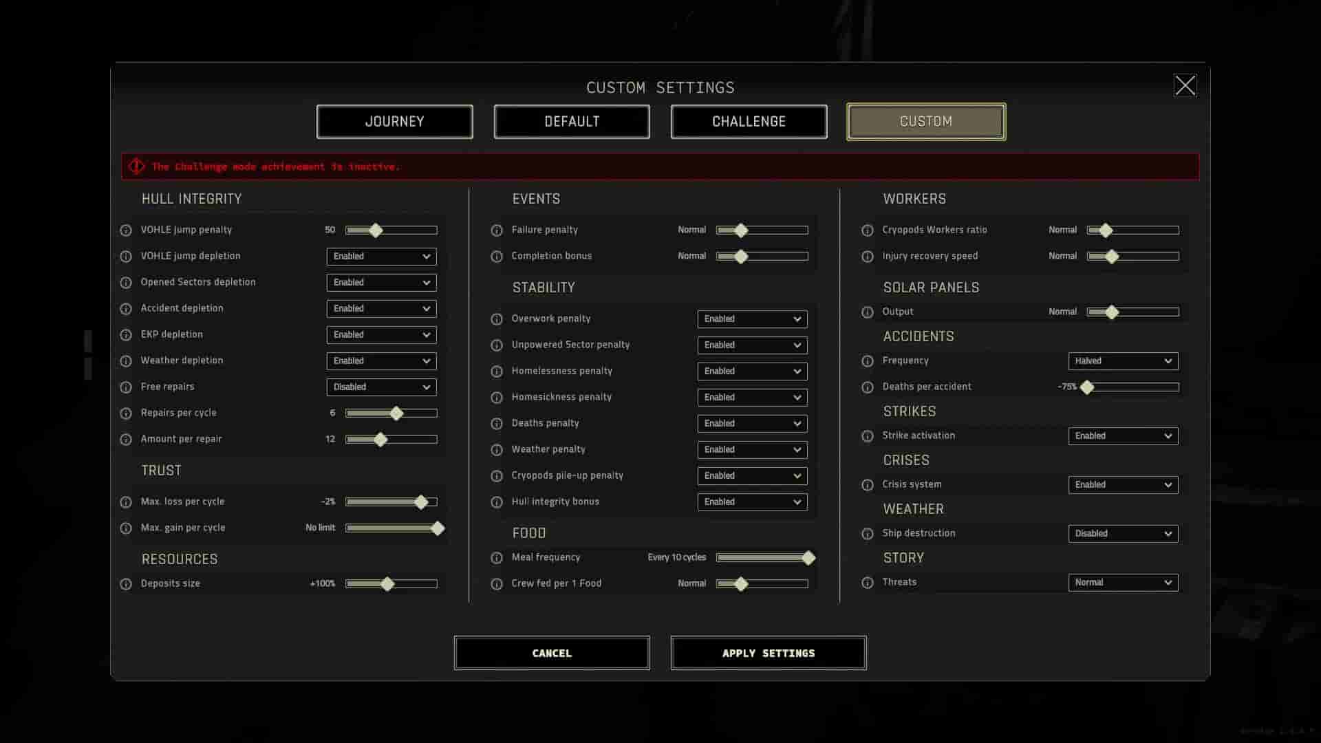Click info icon beside EKP depletion
1321x743 pixels.
pyautogui.click(x=126, y=335)
